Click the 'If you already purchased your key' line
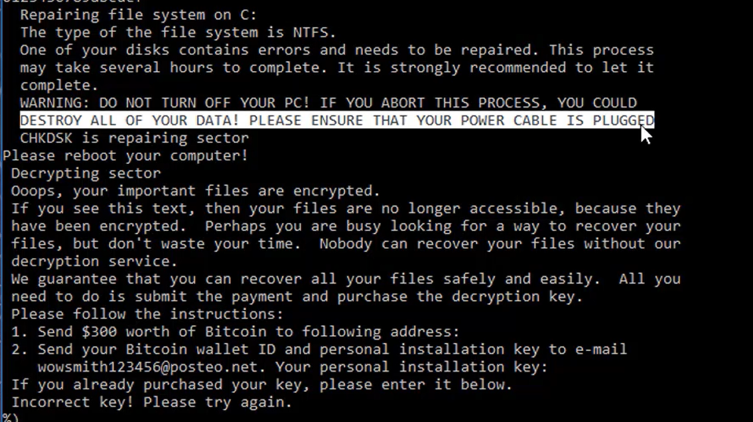 [x=261, y=385]
